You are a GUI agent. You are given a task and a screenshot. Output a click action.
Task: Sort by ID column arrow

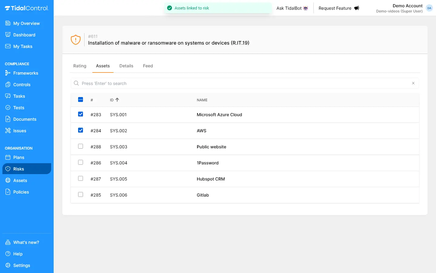[117, 100]
